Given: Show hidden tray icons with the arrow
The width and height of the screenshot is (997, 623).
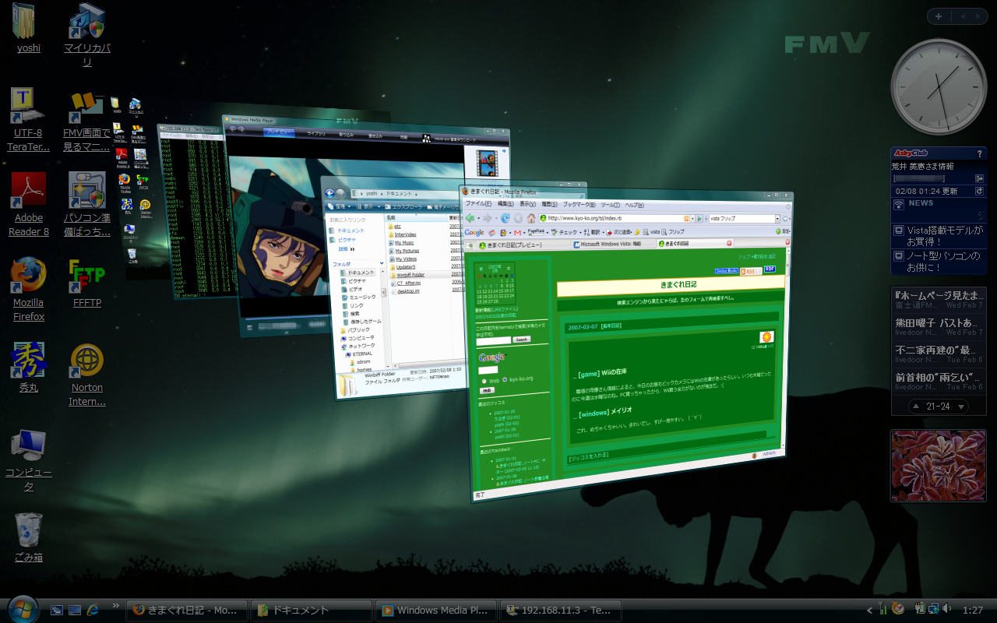Looking at the screenshot, I should pyautogui.click(x=869, y=610).
